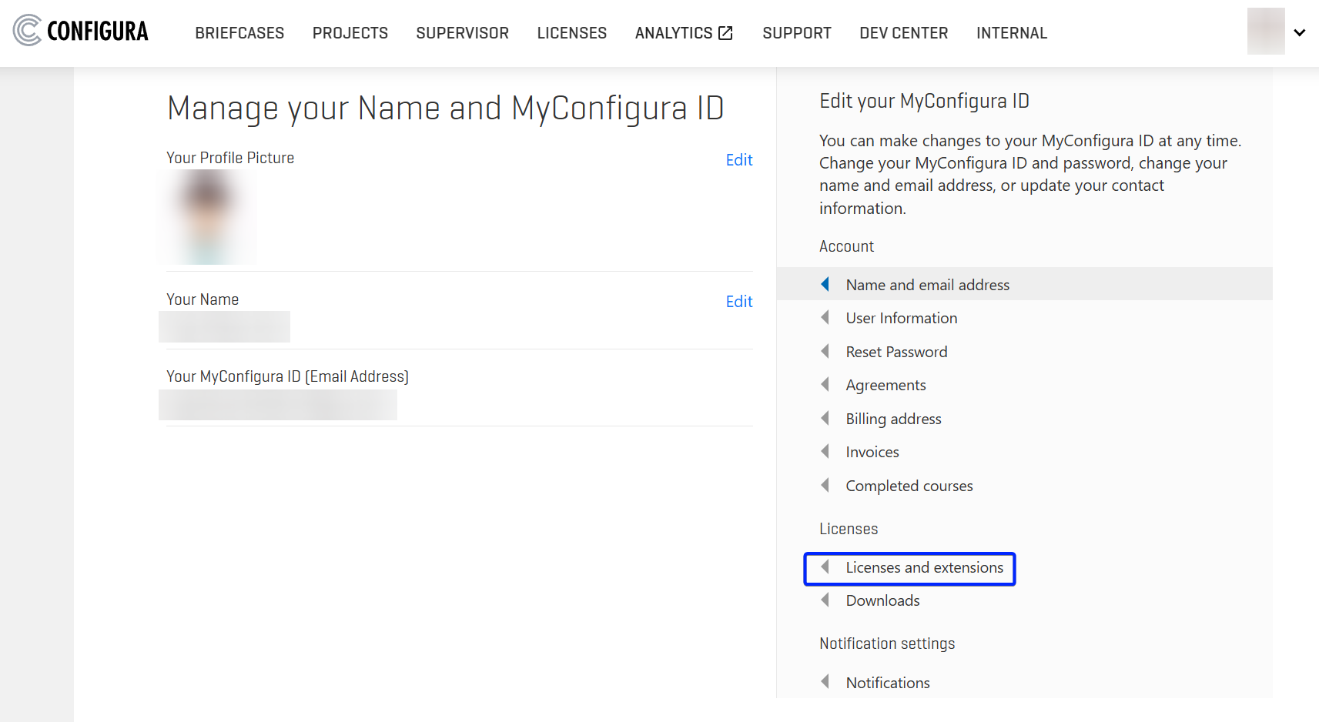The width and height of the screenshot is (1319, 722).
Task: Click the arrow beside Invoices
Action: tap(825, 451)
